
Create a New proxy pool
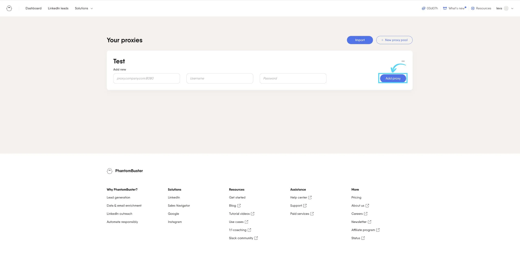[394, 40]
